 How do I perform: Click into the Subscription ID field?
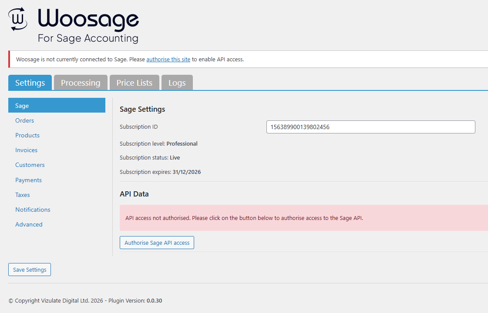pos(370,127)
